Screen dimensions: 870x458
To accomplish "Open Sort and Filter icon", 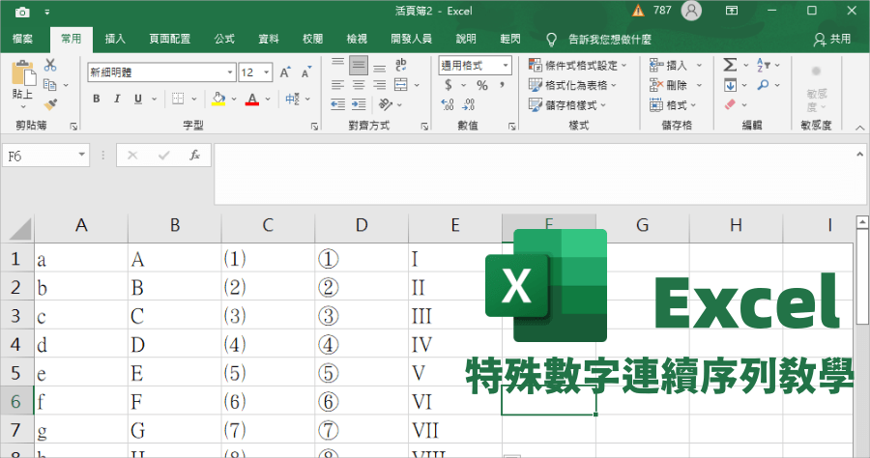I will coord(764,65).
